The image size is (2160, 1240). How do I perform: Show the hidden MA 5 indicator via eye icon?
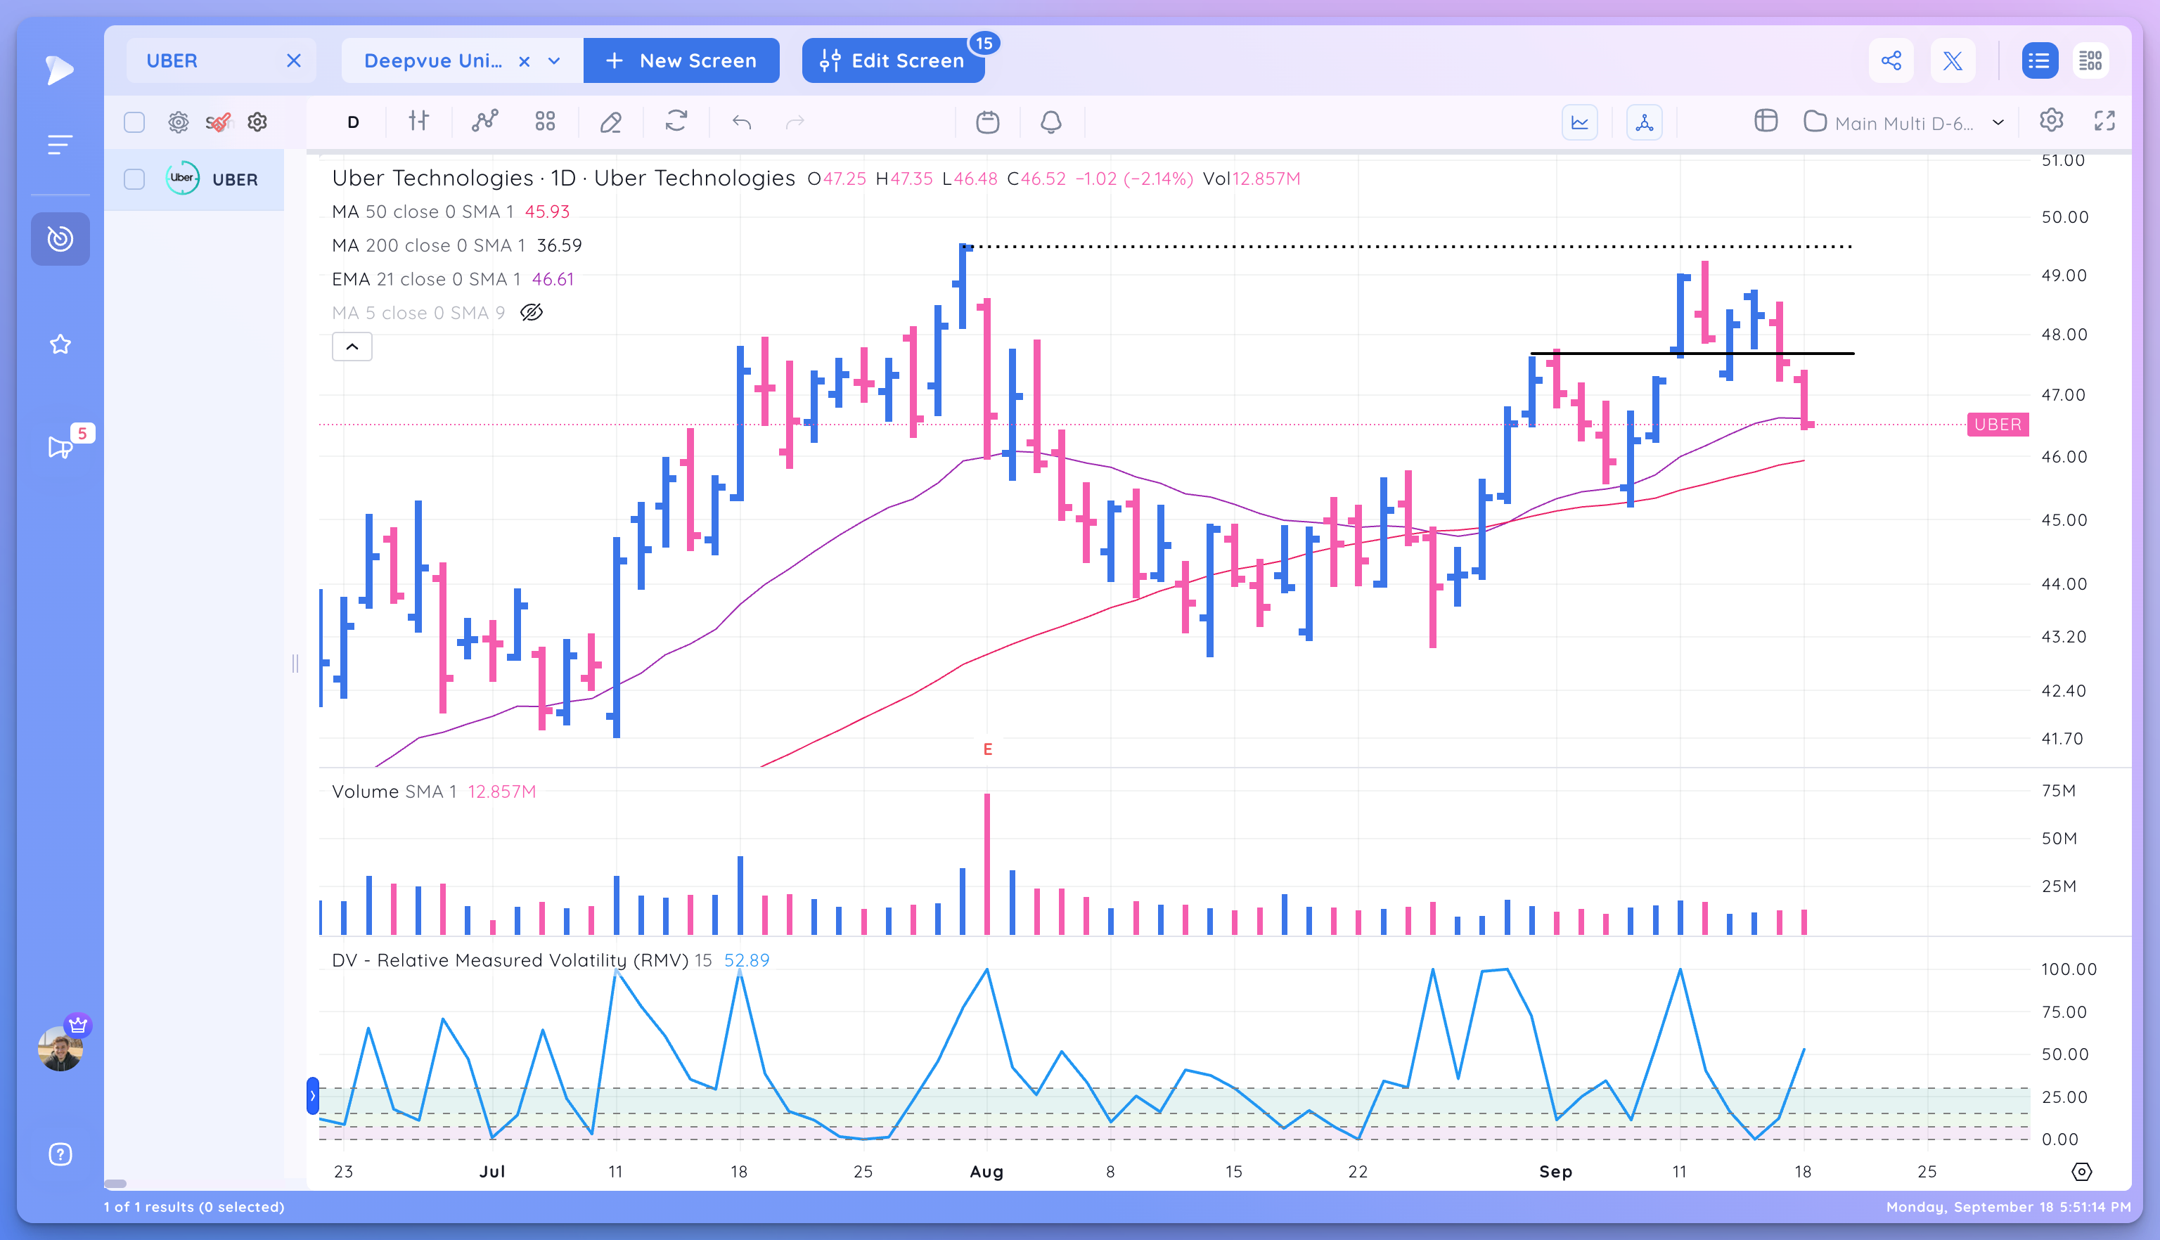tap(532, 313)
